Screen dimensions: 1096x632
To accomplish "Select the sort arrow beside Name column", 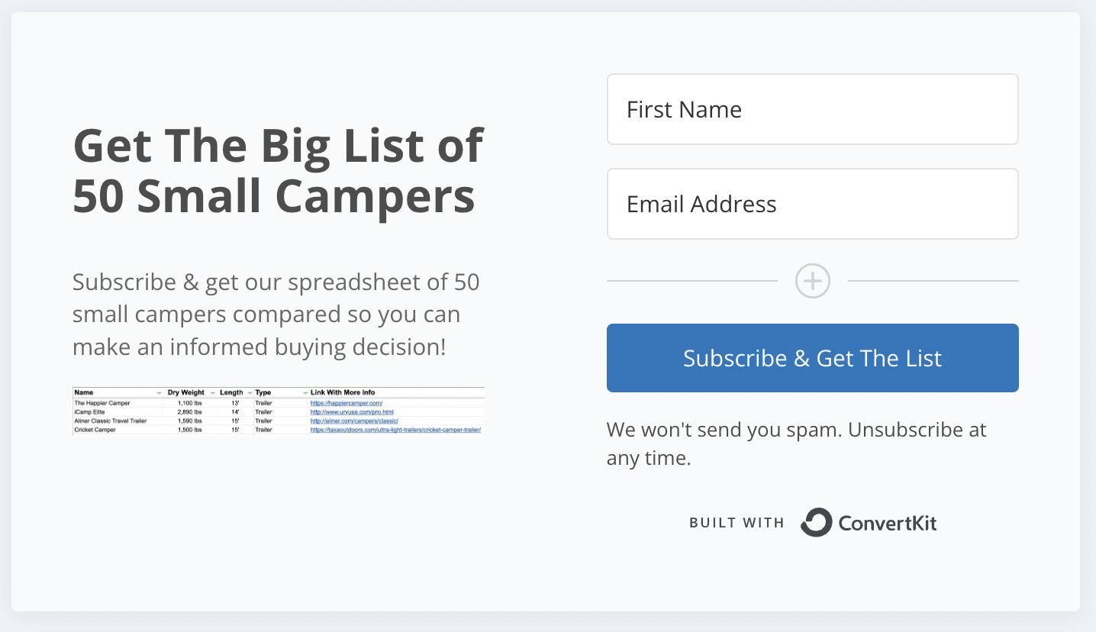I will click(x=159, y=392).
